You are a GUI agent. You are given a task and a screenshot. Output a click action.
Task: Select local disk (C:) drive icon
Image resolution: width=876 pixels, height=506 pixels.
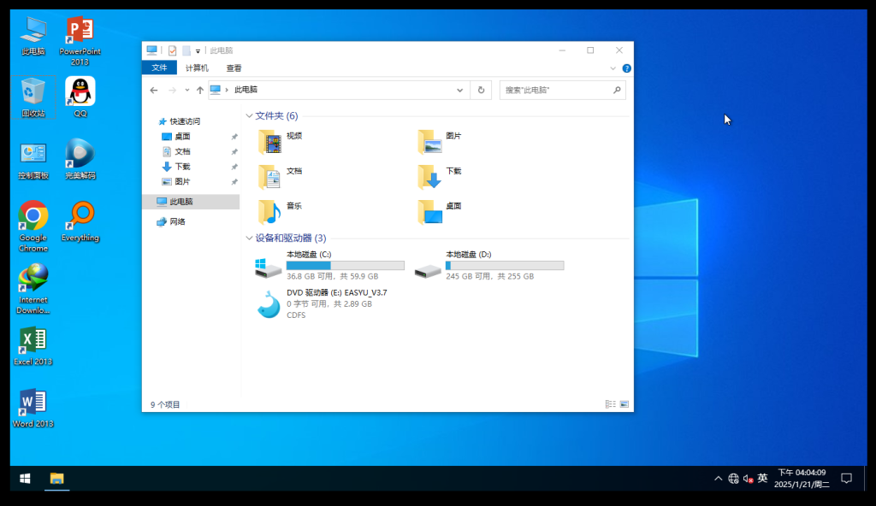[269, 267]
